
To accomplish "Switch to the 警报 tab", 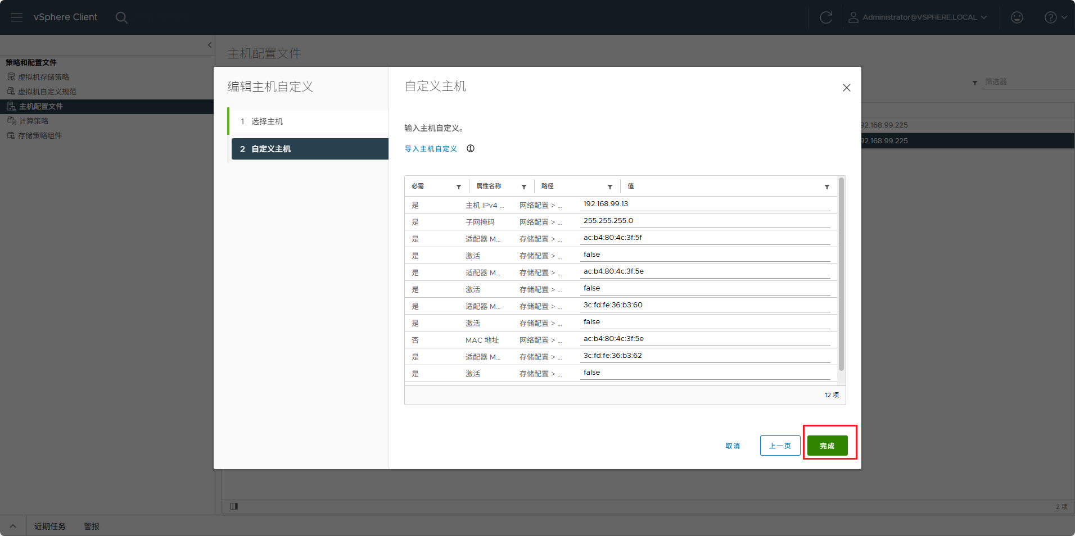I will coord(92,526).
